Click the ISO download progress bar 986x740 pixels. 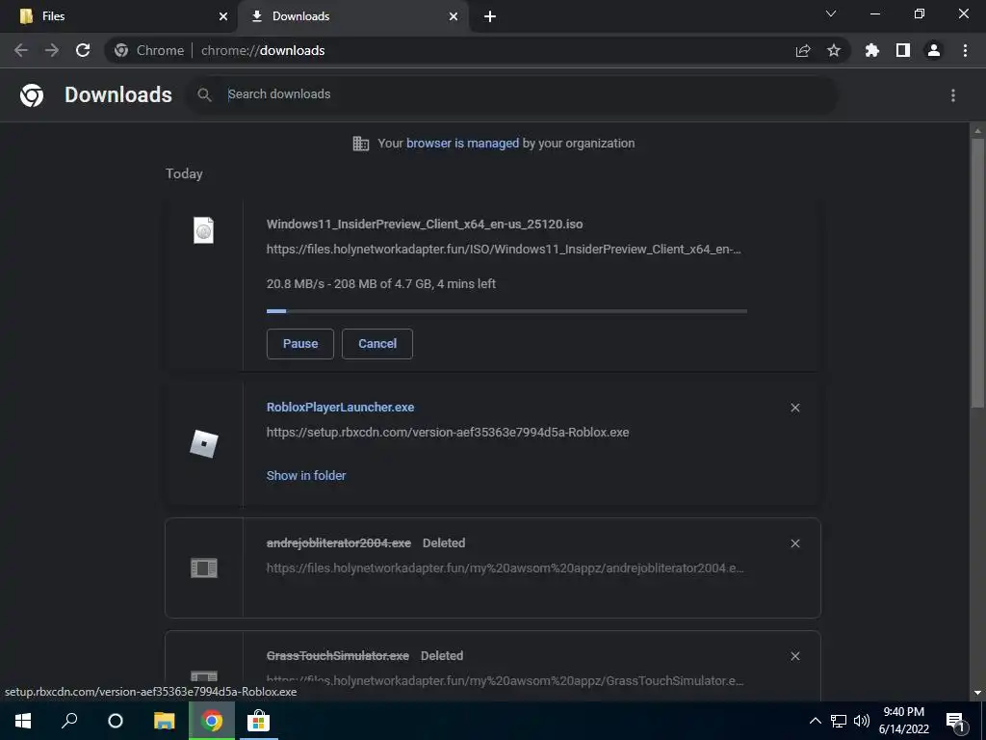506,311
